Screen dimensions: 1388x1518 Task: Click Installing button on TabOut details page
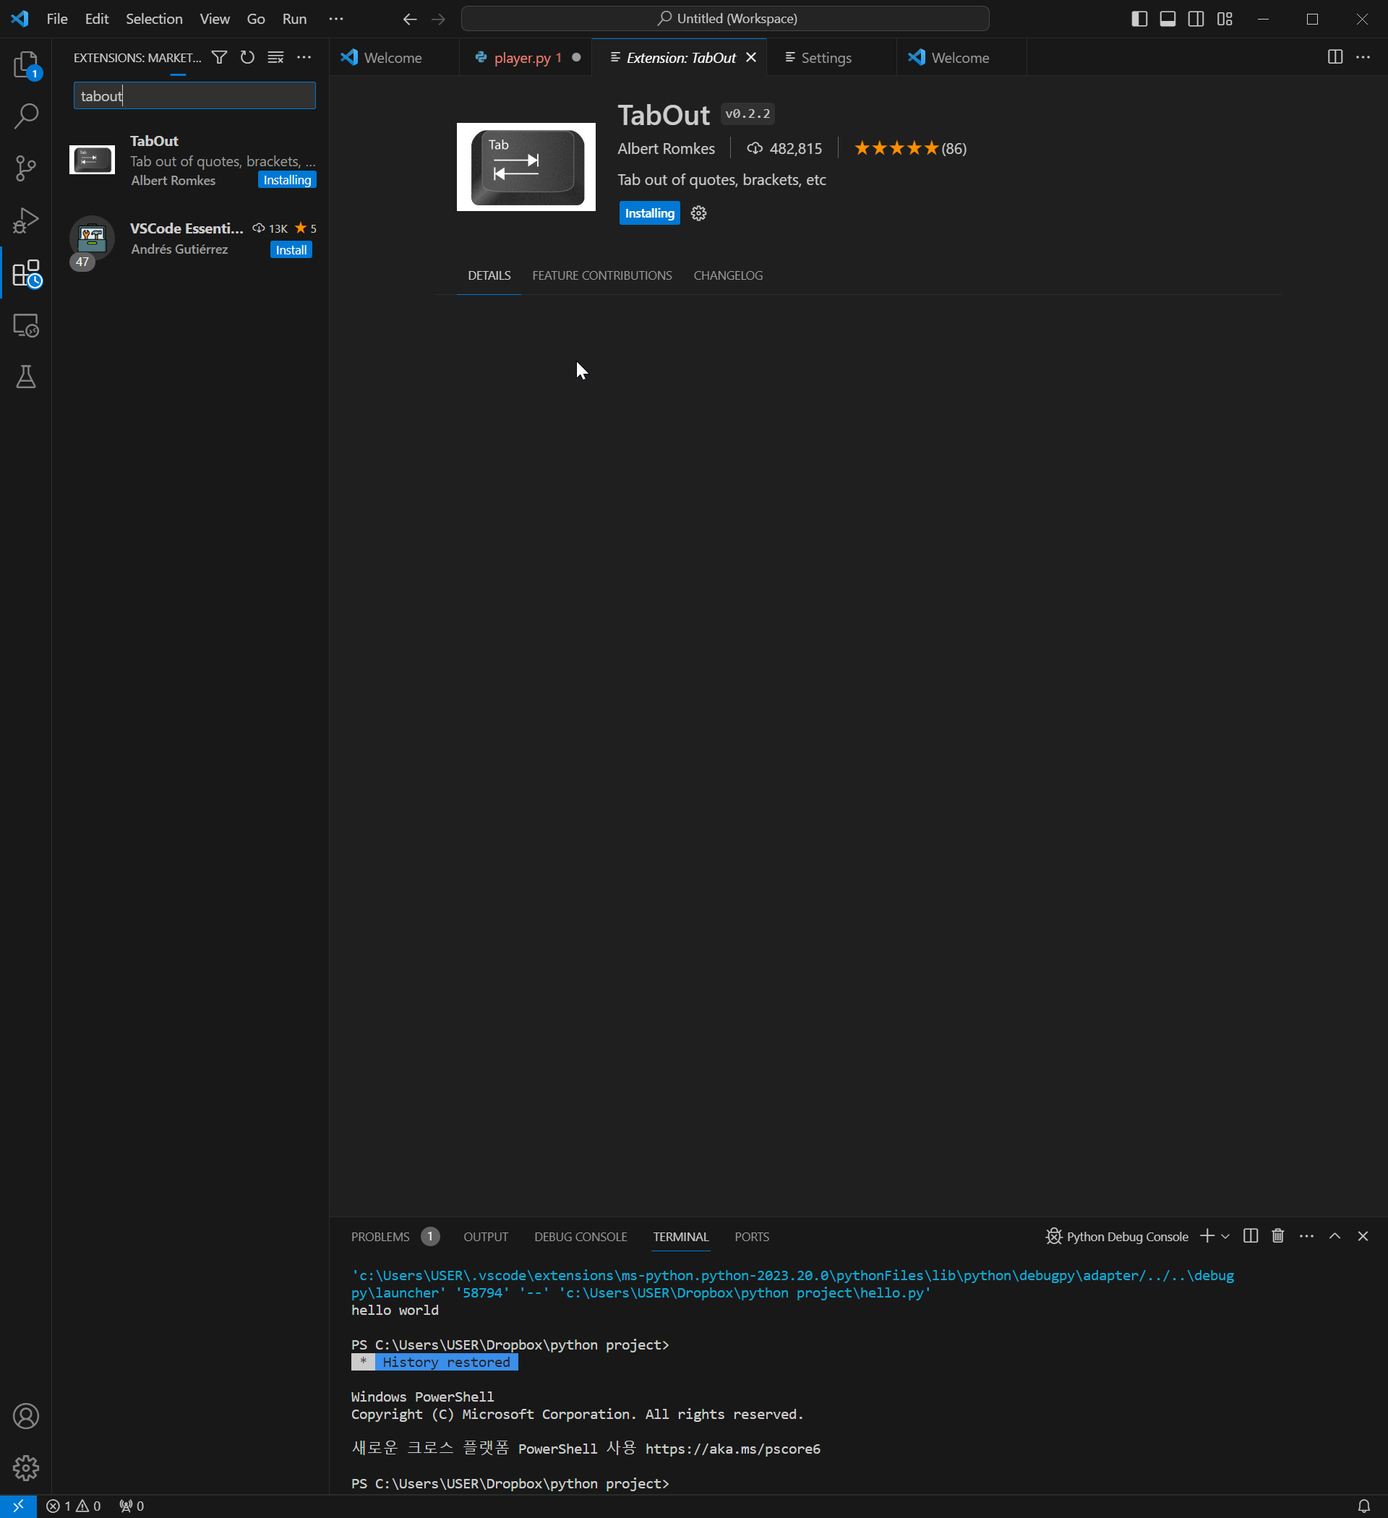click(649, 213)
